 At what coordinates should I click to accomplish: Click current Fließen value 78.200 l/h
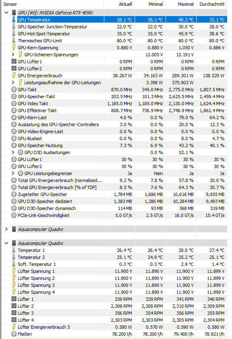pos(122,334)
